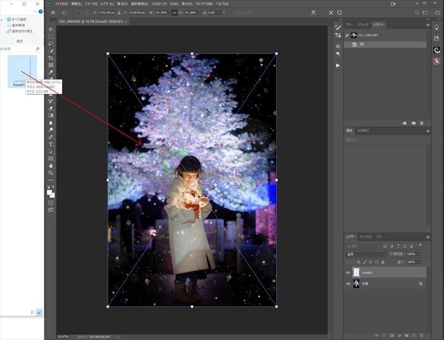Open the Learn lightbulb panel icon
444x340 pixels.
pyautogui.click(x=437, y=27)
